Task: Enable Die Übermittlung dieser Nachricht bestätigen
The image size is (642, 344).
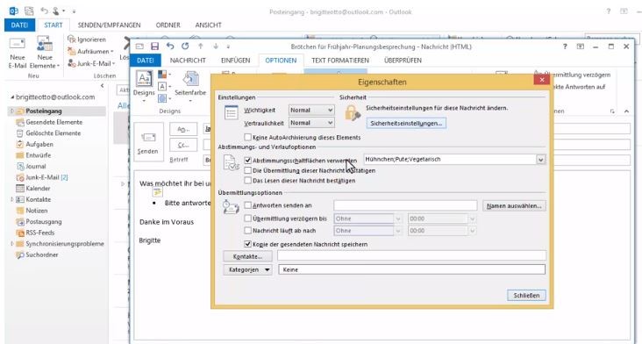Action: tap(247, 170)
